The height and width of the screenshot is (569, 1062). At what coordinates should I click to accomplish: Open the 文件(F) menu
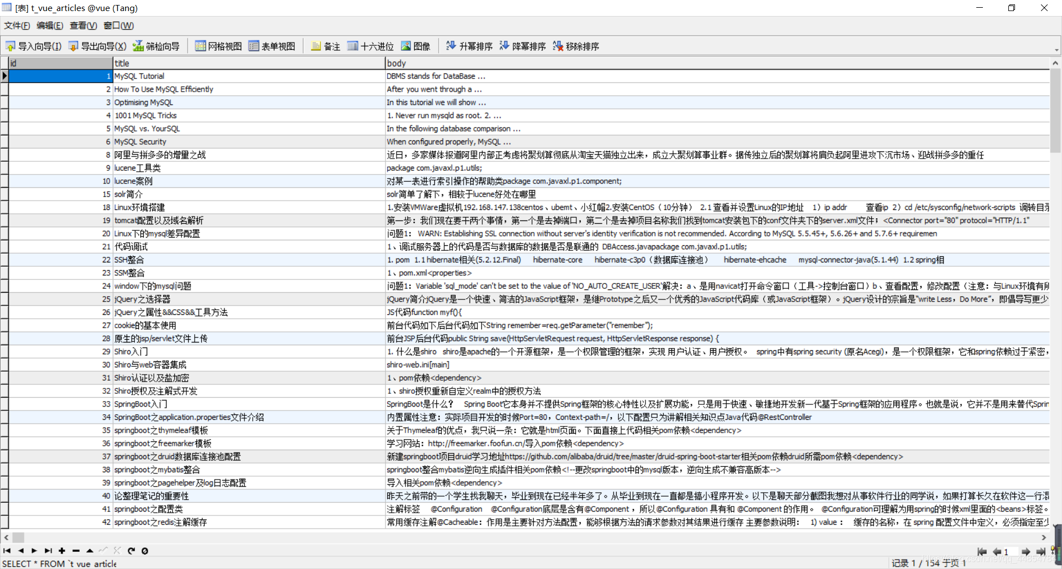[x=17, y=25]
